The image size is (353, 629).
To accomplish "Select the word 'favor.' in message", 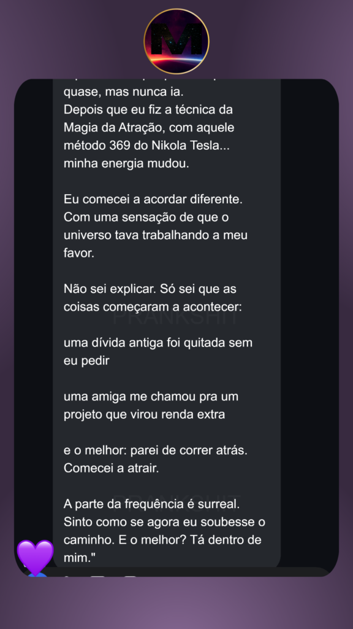I will coord(79,253).
